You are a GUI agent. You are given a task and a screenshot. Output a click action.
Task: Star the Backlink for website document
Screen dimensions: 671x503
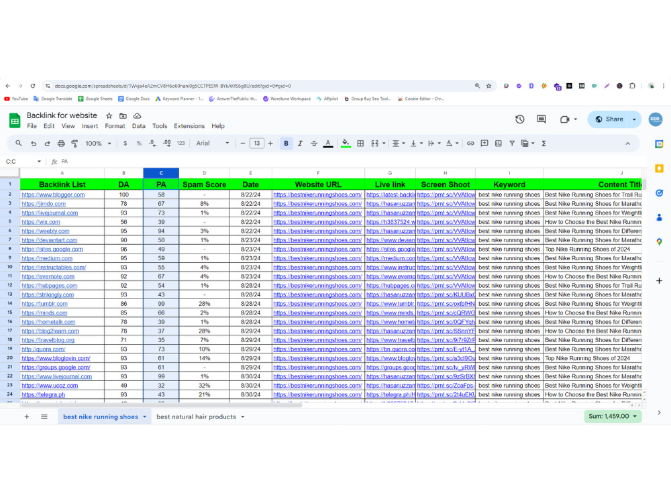click(x=109, y=115)
